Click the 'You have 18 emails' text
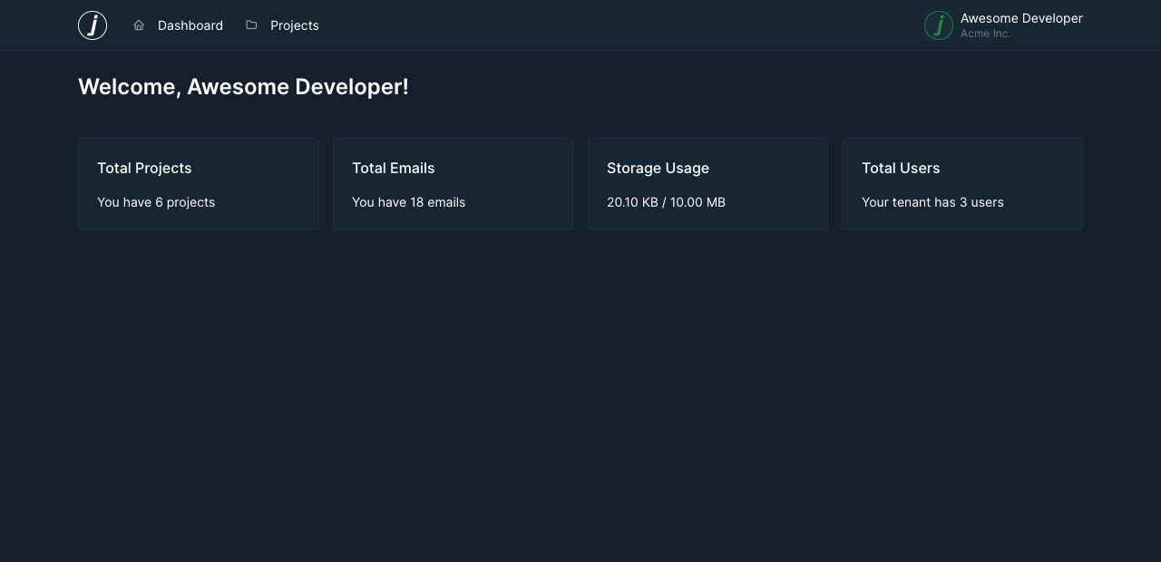 point(408,202)
